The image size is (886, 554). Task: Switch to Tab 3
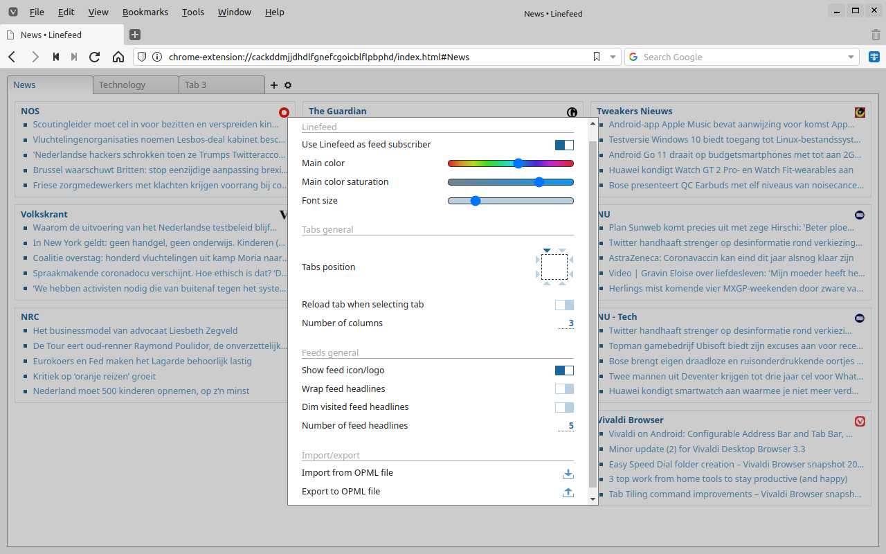click(221, 84)
